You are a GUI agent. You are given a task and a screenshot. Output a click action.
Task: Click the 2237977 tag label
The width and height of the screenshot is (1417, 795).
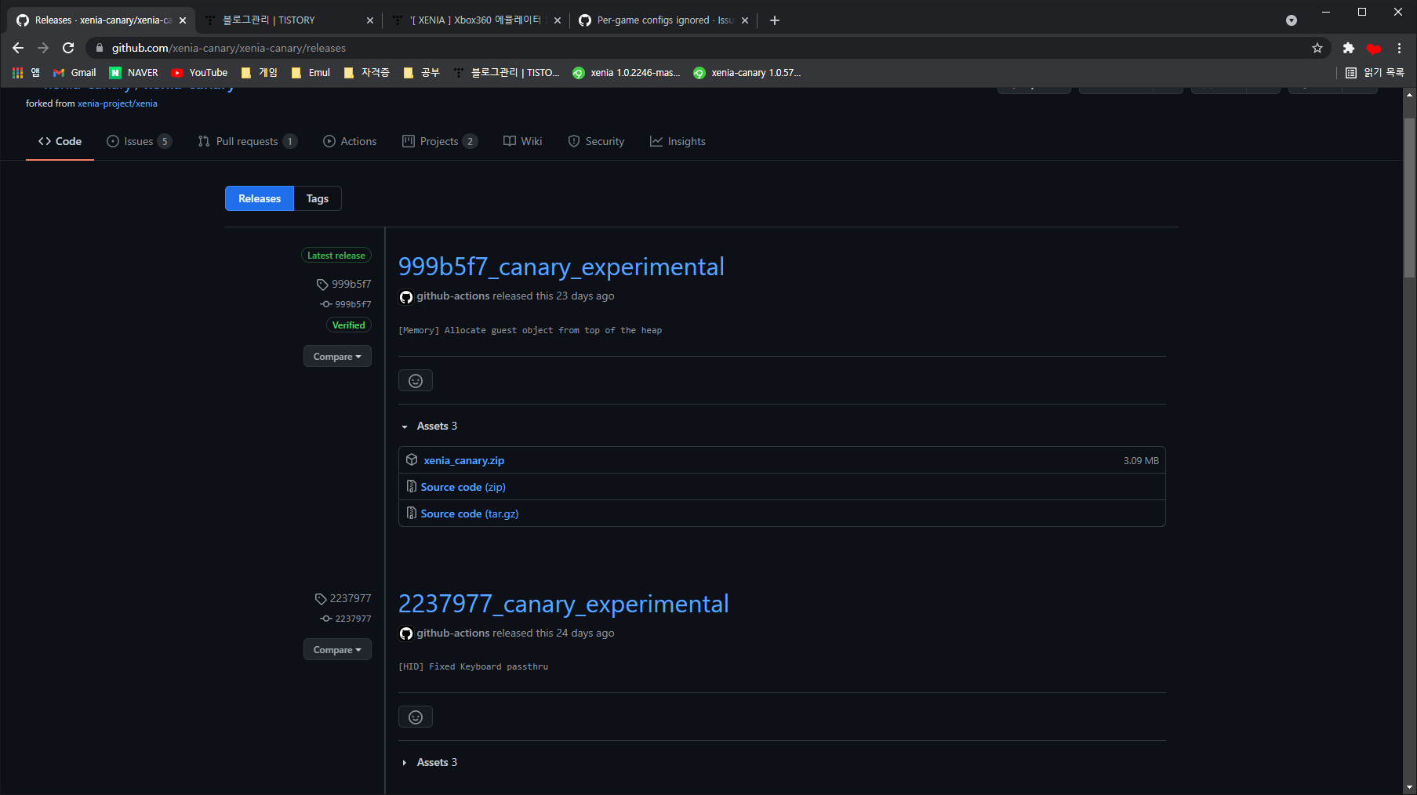pos(343,598)
